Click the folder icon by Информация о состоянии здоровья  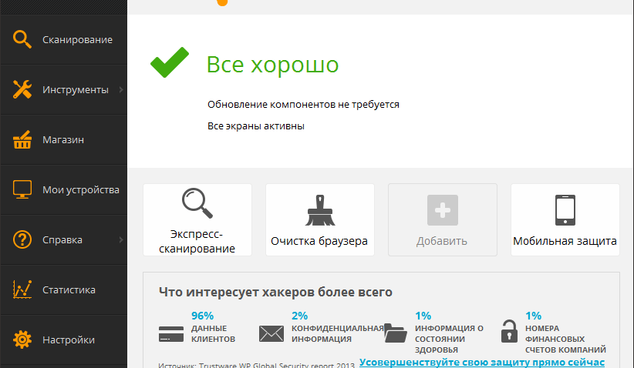click(x=396, y=333)
